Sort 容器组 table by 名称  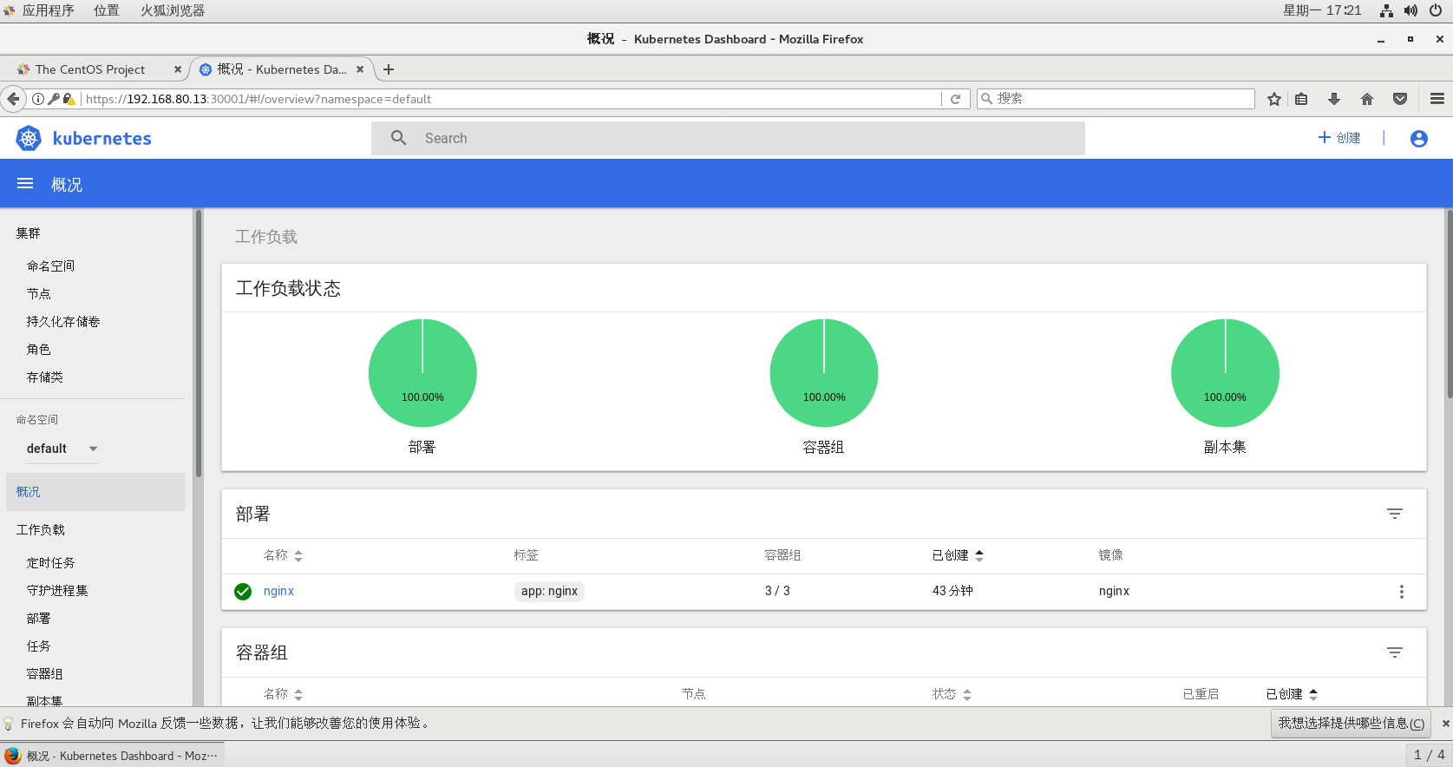coord(283,694)
